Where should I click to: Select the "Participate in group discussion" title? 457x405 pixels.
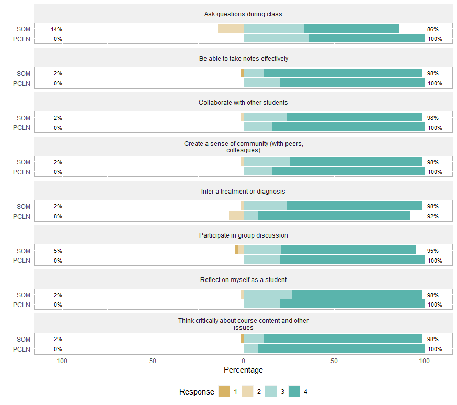[243, 235]
